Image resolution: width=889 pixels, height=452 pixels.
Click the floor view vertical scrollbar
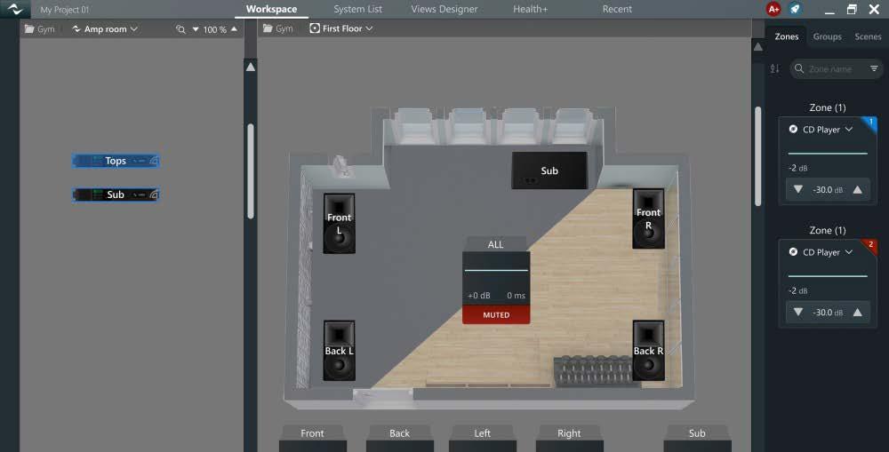pos(758,156)
